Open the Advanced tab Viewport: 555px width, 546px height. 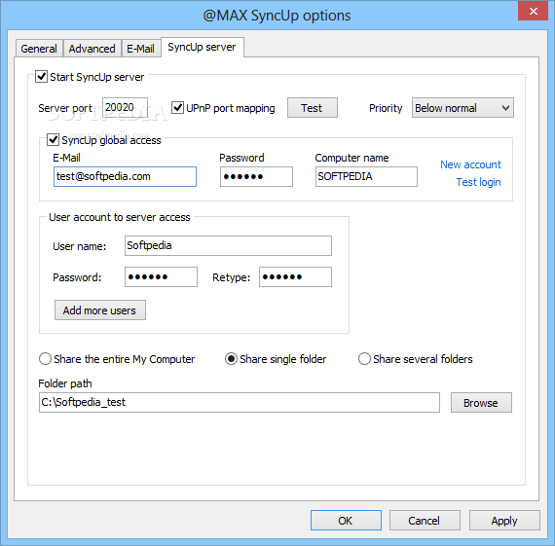pyautogui.click(x=92, y=48)
